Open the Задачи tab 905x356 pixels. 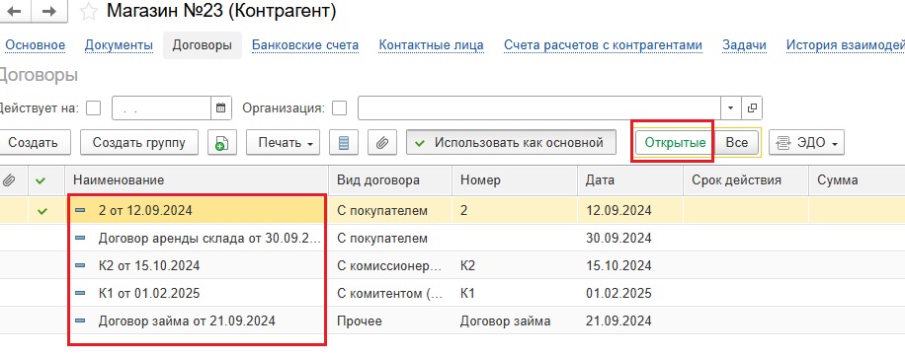[745, 45]
